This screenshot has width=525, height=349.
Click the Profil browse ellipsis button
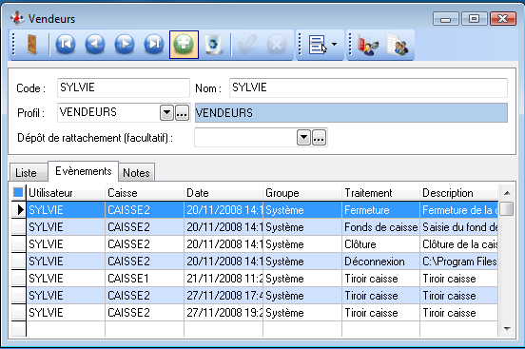coord(182,113)
